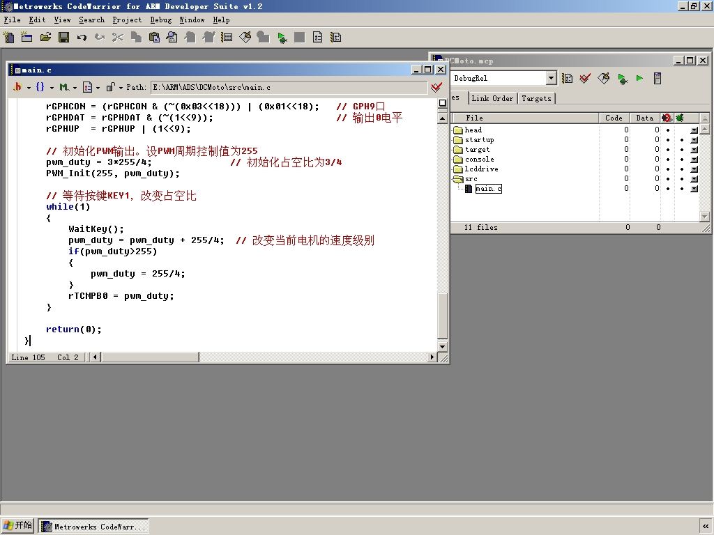This screenshot has width=714, height=535.
Task: Click the editor horizontal scrollbar right arrow
Action: pos(432,357)
